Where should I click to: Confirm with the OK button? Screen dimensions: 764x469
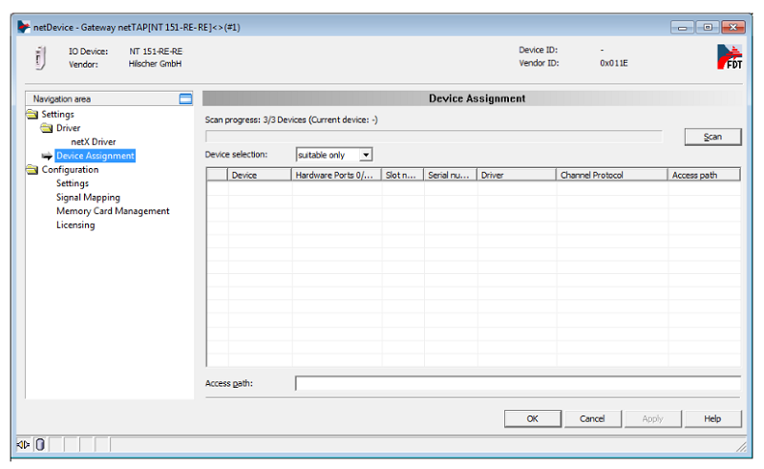tap(533, 418)
